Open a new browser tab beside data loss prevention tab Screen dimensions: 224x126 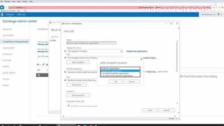25,11
